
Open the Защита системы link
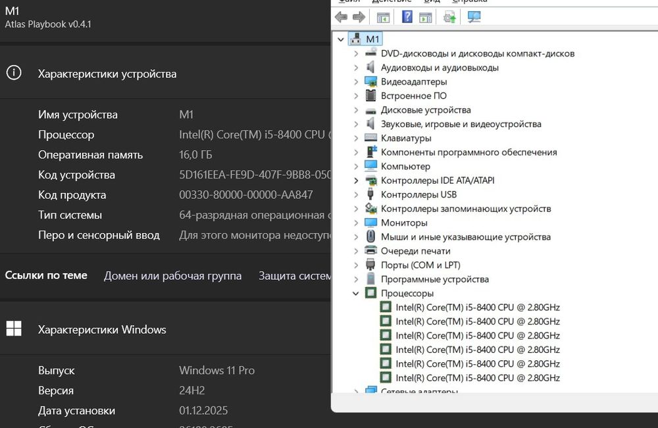pos(295,275)
